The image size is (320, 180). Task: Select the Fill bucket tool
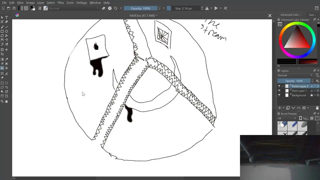point(2,68)
